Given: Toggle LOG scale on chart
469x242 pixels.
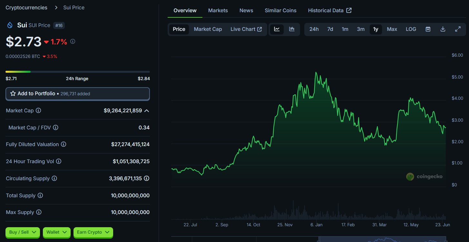Looking at the screenshot, I should [411, 29].
